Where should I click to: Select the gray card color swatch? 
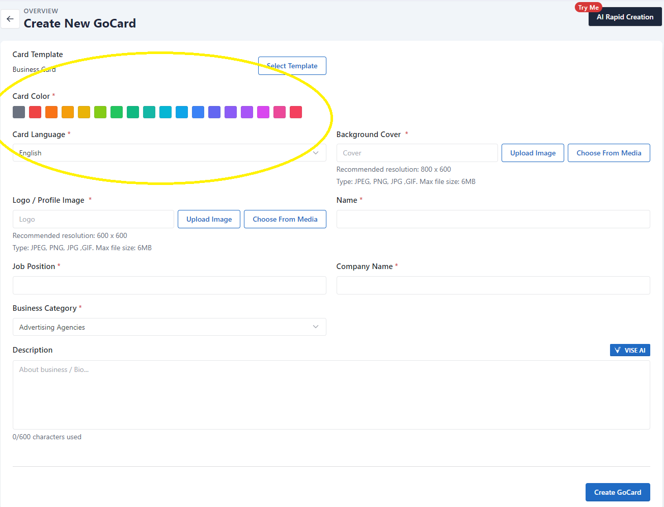(x=19, y=112)
